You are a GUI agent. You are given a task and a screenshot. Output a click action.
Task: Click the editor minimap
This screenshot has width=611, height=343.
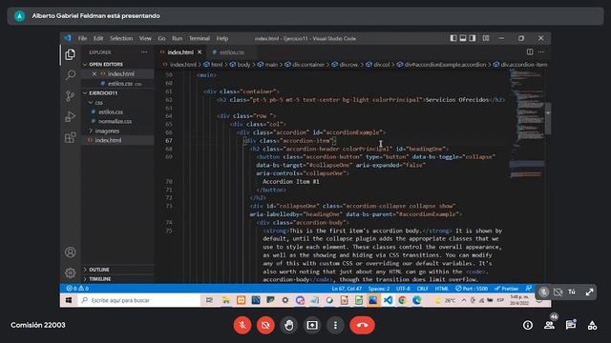point(526,125)
